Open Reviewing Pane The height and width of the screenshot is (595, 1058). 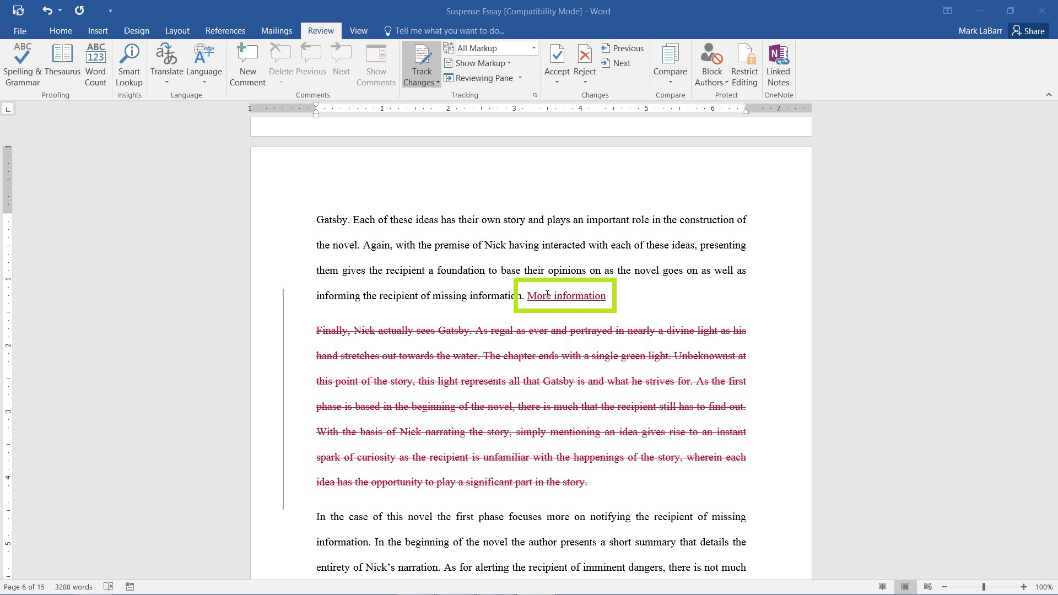click(478, 78)
